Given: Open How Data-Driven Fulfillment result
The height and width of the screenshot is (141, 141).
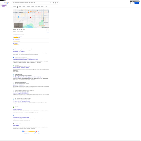Looking at the screenshot, I should tap(27, 77).
